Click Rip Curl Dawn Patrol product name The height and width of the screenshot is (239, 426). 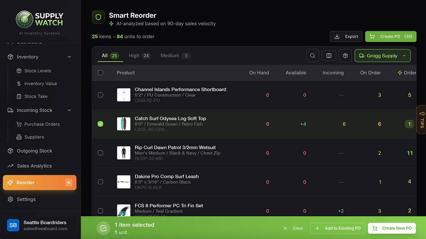pyautogui.click(x=175, y=147)
